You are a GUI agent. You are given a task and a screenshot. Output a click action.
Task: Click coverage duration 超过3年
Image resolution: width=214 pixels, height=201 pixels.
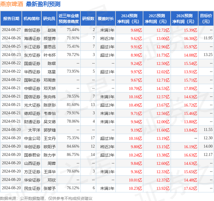[107, 138]
